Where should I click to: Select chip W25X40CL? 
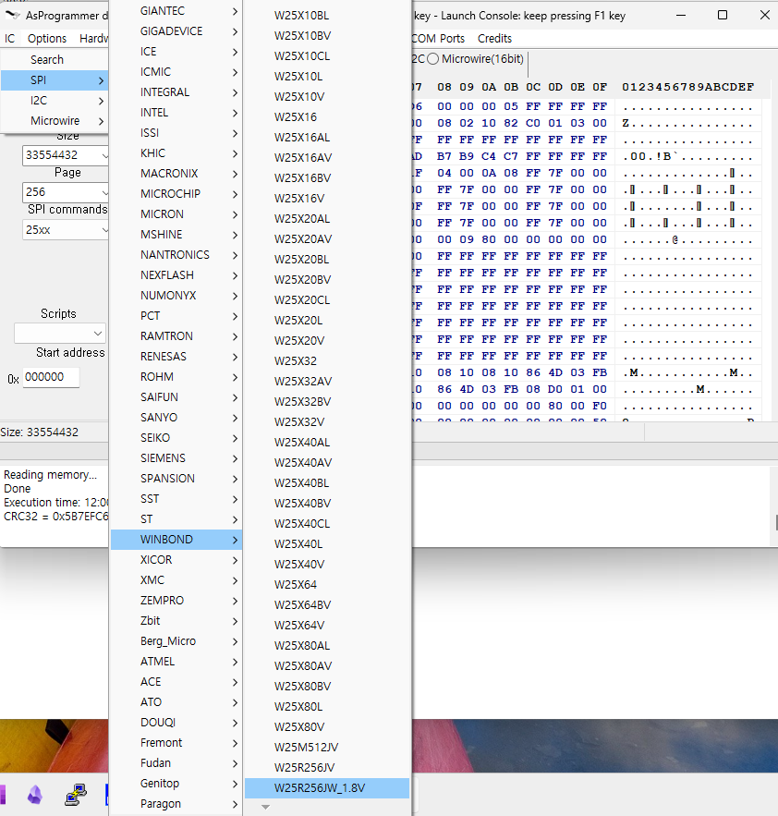327,524
